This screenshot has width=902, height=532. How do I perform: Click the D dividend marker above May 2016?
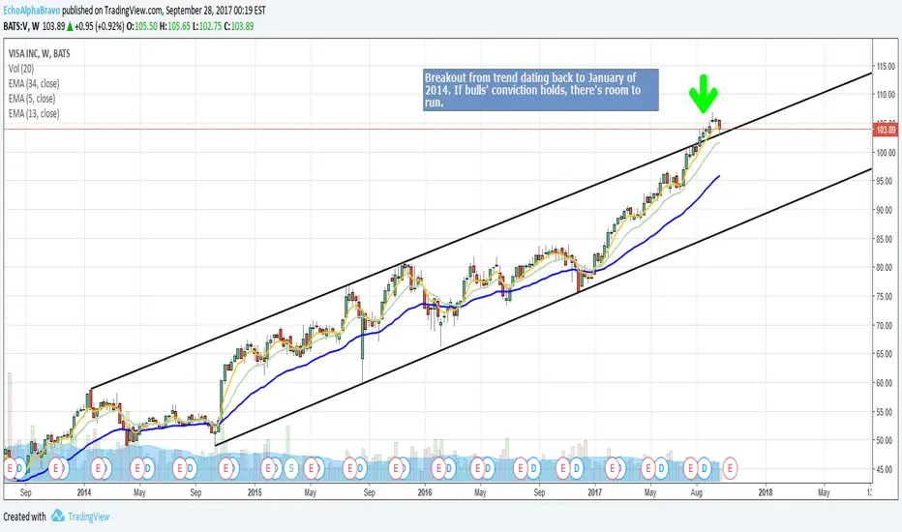(x=487, y=469)
